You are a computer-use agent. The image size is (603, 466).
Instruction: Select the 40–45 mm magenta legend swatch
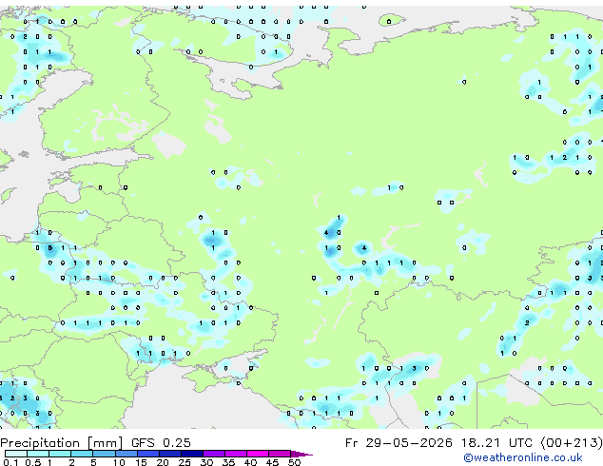click(258, 454)
